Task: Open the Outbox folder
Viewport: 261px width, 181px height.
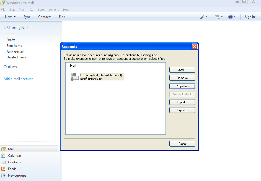Action: coord(11,67)
